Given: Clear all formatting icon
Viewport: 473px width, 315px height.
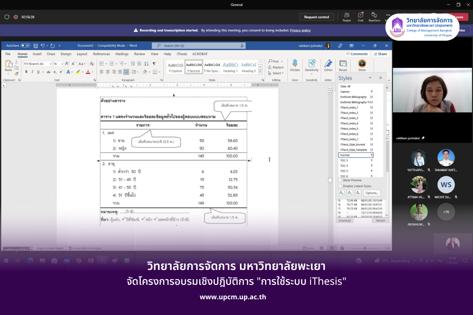Looking at the screenshot, I should coord(92,63).
